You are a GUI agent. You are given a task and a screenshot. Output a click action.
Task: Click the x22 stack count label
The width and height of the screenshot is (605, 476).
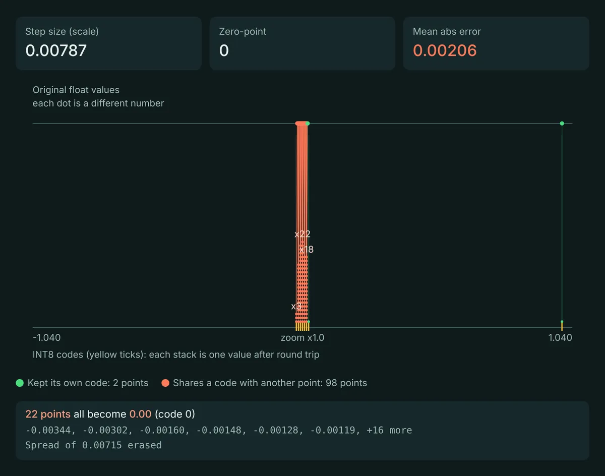(x=302, y=234)
